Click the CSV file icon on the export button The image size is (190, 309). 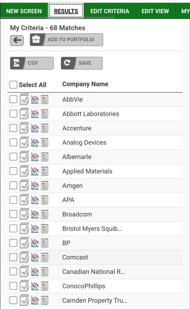pyautogui.click(x=18, y=63)
